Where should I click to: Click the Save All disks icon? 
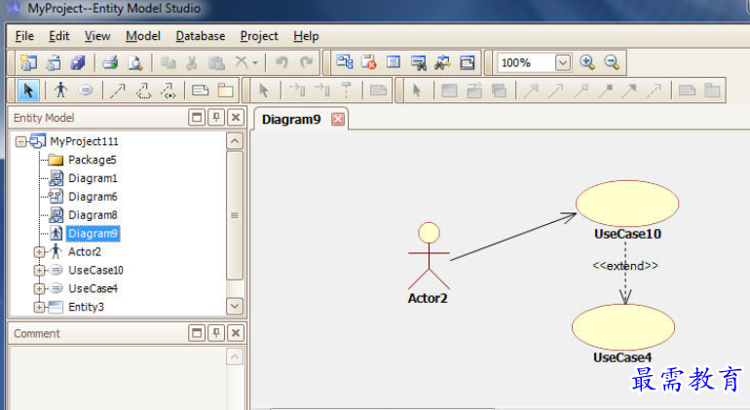(78, 62)
